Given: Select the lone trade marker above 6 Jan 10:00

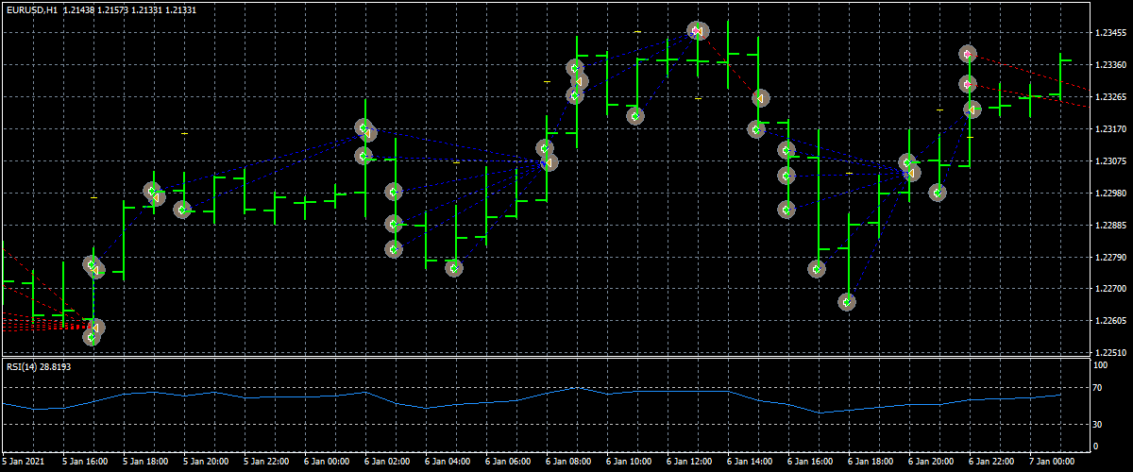Looking at the screenshot, I should pyautogui.click(x=635, y=116).
